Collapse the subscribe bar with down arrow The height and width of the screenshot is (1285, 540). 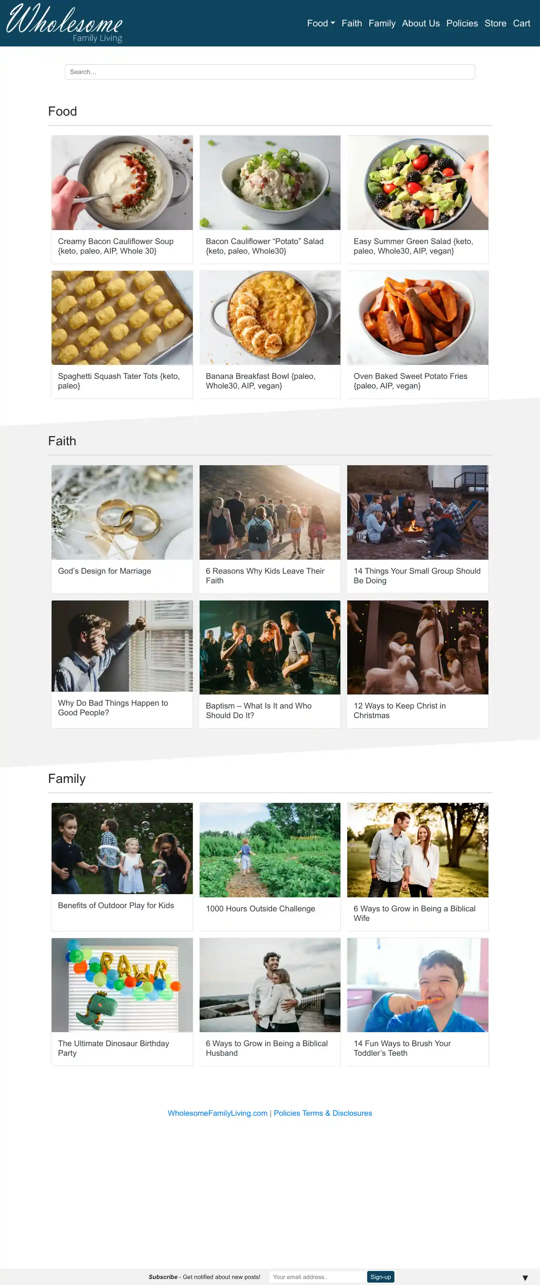point(524,1277)
